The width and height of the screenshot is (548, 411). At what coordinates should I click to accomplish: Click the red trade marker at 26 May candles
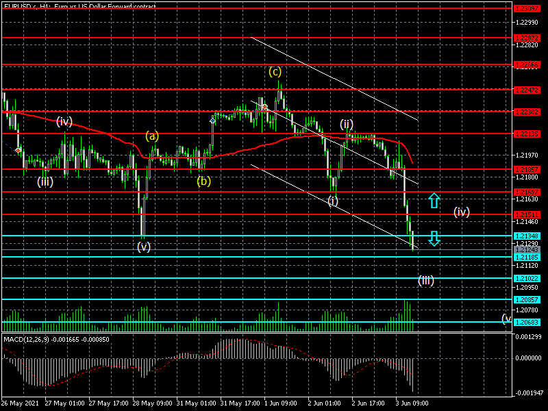coord(18,150)
